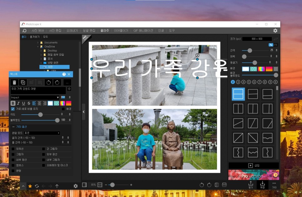This screenshot has height=197, width=302.
Task: Open the Pro version banner
Action: click(x=254, y=175)
